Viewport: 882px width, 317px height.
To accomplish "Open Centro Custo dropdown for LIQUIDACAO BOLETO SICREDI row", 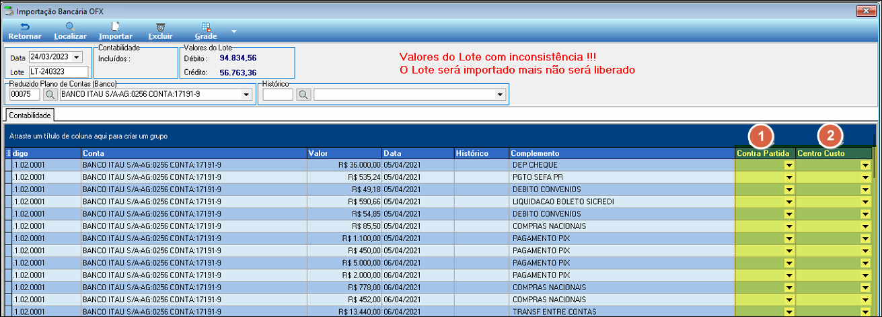I will pos(866,201).
